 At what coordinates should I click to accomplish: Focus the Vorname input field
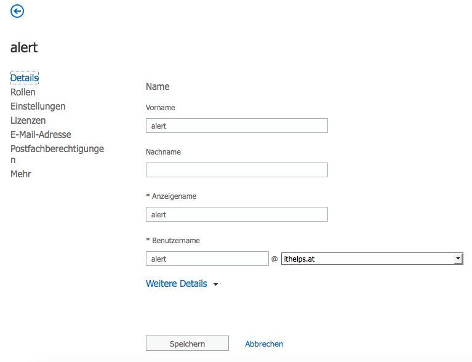coord(237,126)
